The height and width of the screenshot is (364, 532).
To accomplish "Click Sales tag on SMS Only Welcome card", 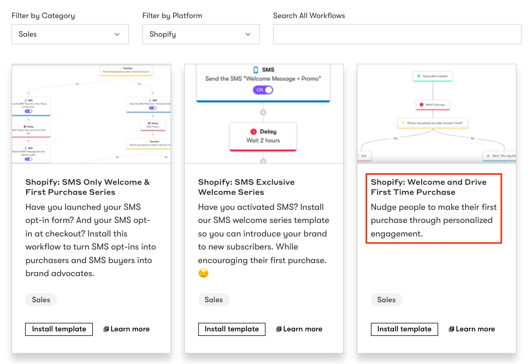I will click(41, 300).
